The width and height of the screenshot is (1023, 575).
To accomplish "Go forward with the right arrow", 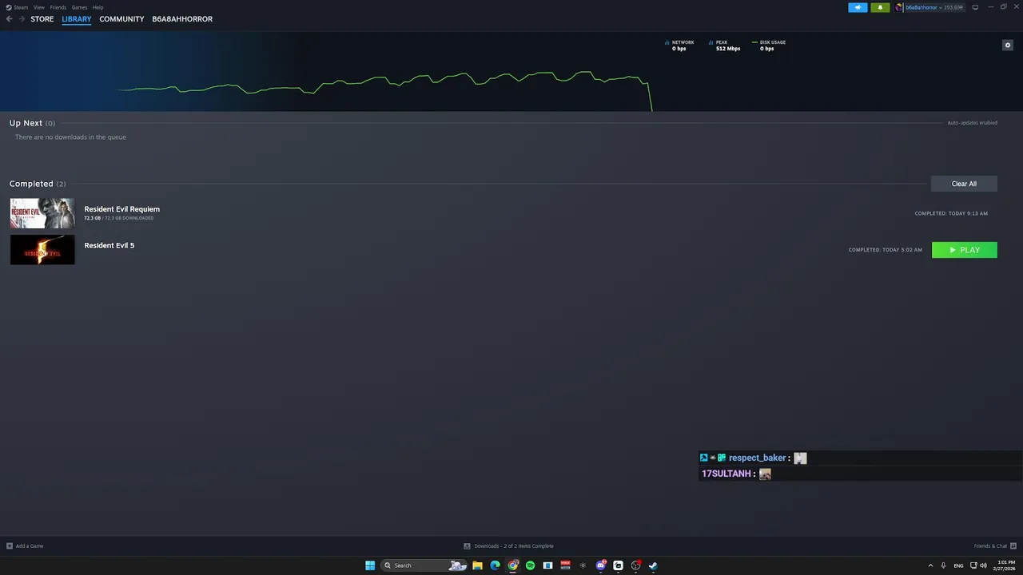I will click(x=22, y=19).
